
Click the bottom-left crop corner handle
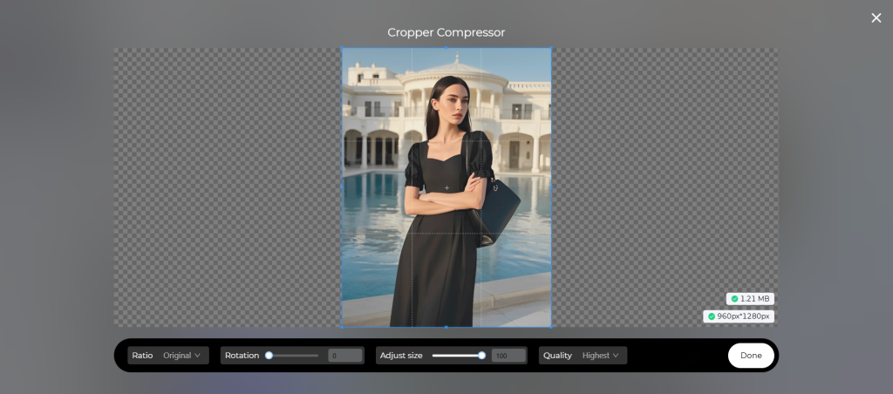click(x=342, y=327)
